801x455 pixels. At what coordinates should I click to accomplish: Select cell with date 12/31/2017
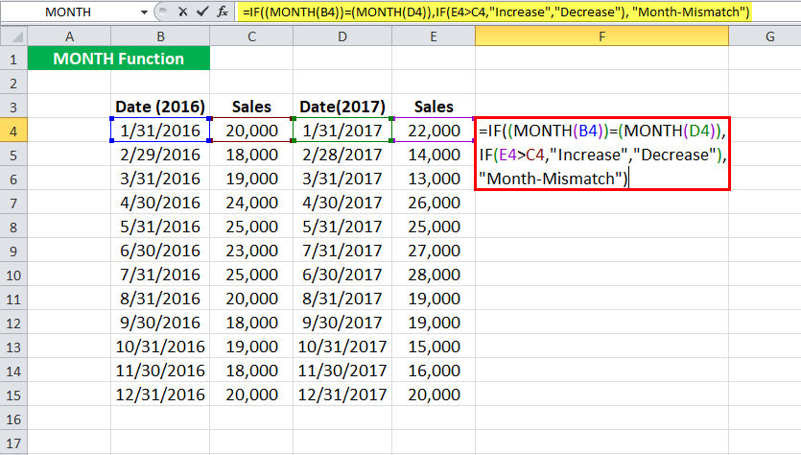[342, 395]
